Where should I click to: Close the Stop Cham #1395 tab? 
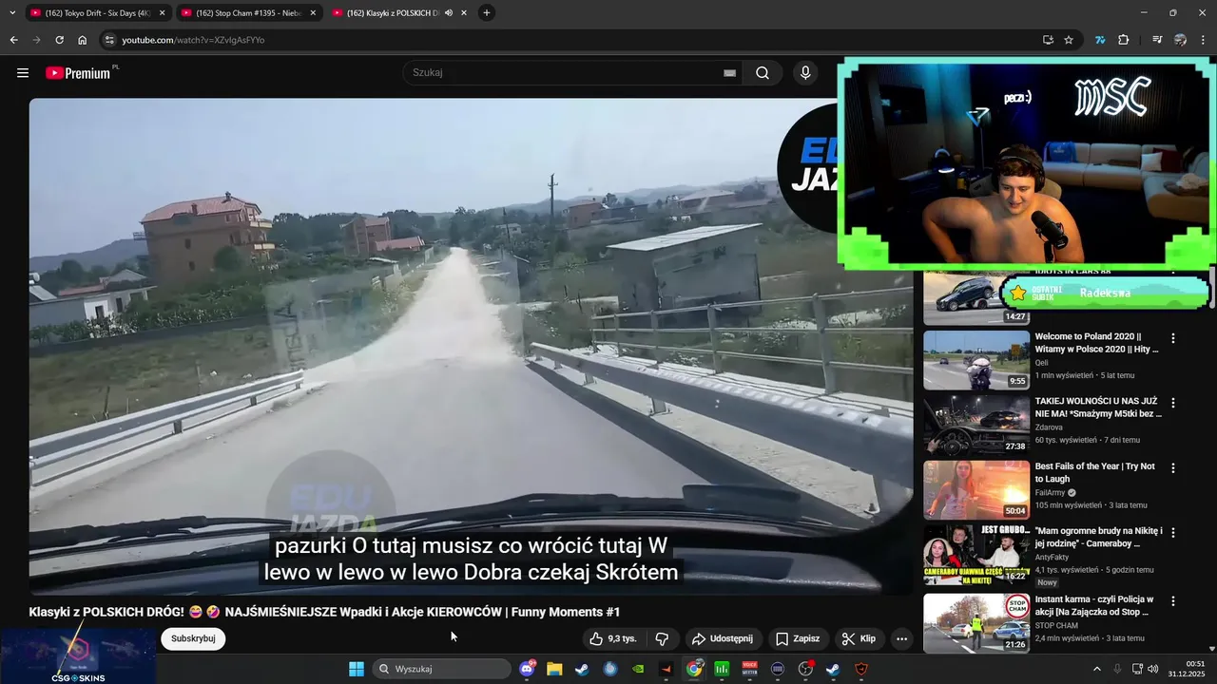coord(313,13)
